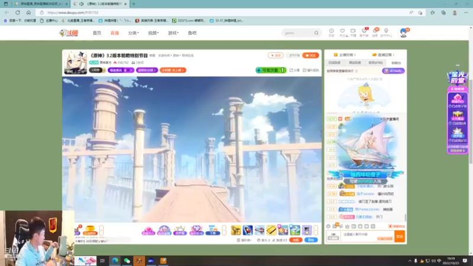Click the search magnifier icon

point(316,33)
